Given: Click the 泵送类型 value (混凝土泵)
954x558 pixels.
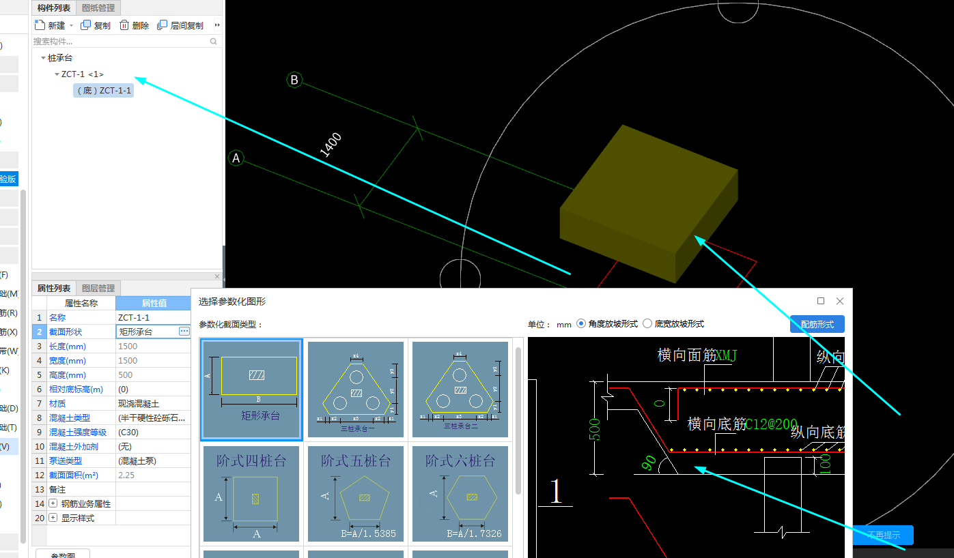Looking at the screenshot, I should [x=153, y=460].
